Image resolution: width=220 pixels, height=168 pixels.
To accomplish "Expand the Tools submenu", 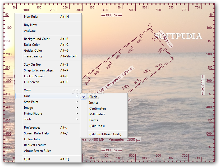I will click(x=48, y=119).
